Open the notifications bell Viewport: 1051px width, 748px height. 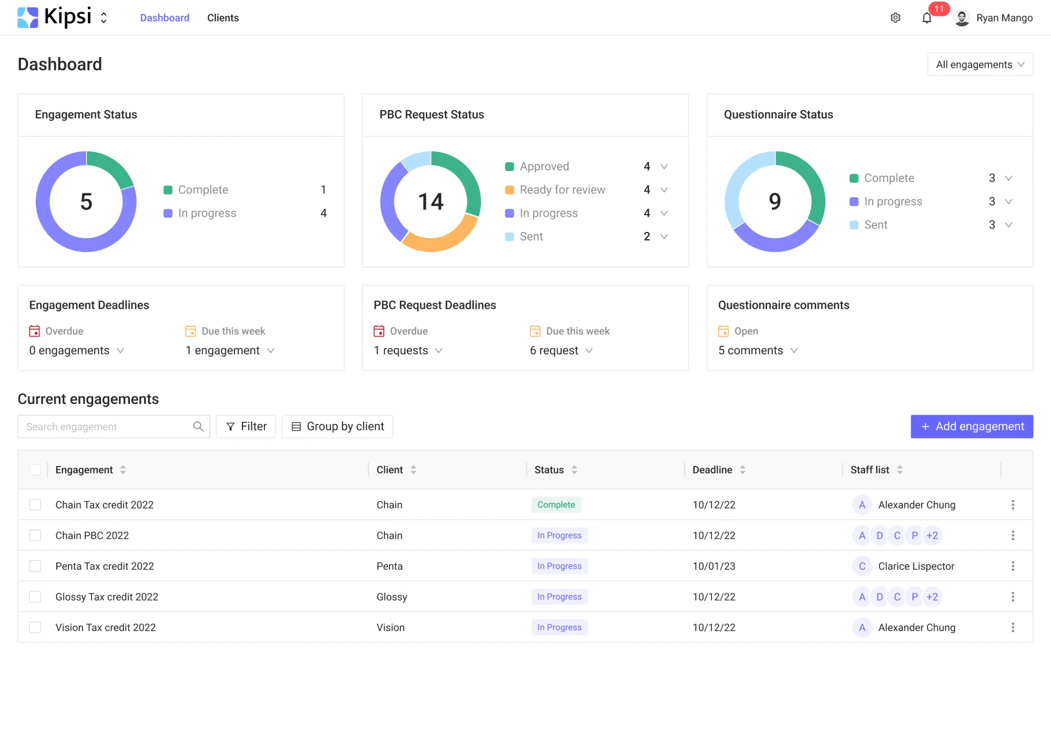click(x=927, y=17)
